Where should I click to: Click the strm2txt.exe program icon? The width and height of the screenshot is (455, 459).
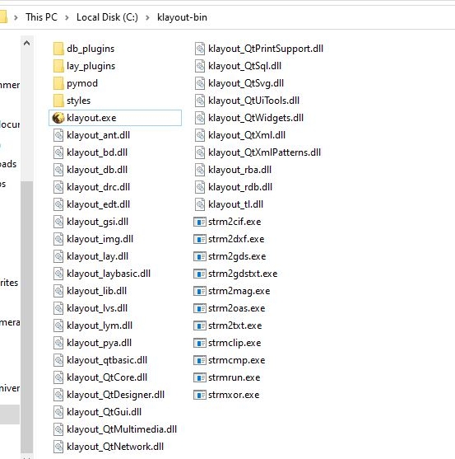click(x=200, y=326)
